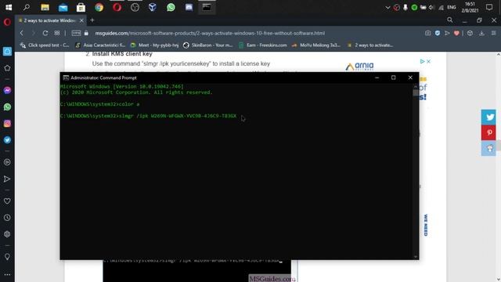Viewport: 501px width, 282px height.
Task: Open Opera downloads icon
Action: click(481, 33)
